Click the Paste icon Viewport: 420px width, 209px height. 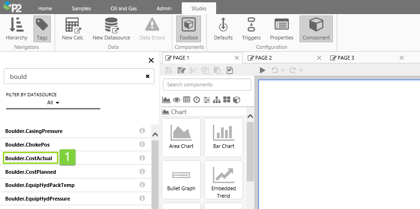point(217,70)
